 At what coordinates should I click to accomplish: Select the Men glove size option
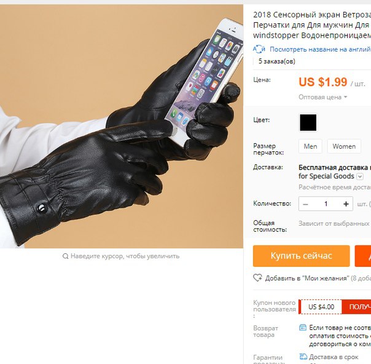click(310, 146)
